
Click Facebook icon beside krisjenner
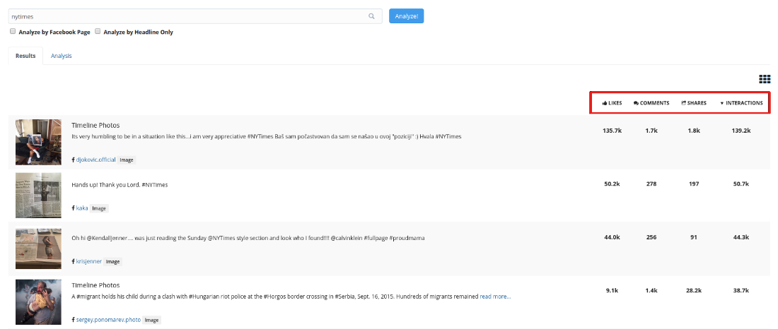coord(74,261)
